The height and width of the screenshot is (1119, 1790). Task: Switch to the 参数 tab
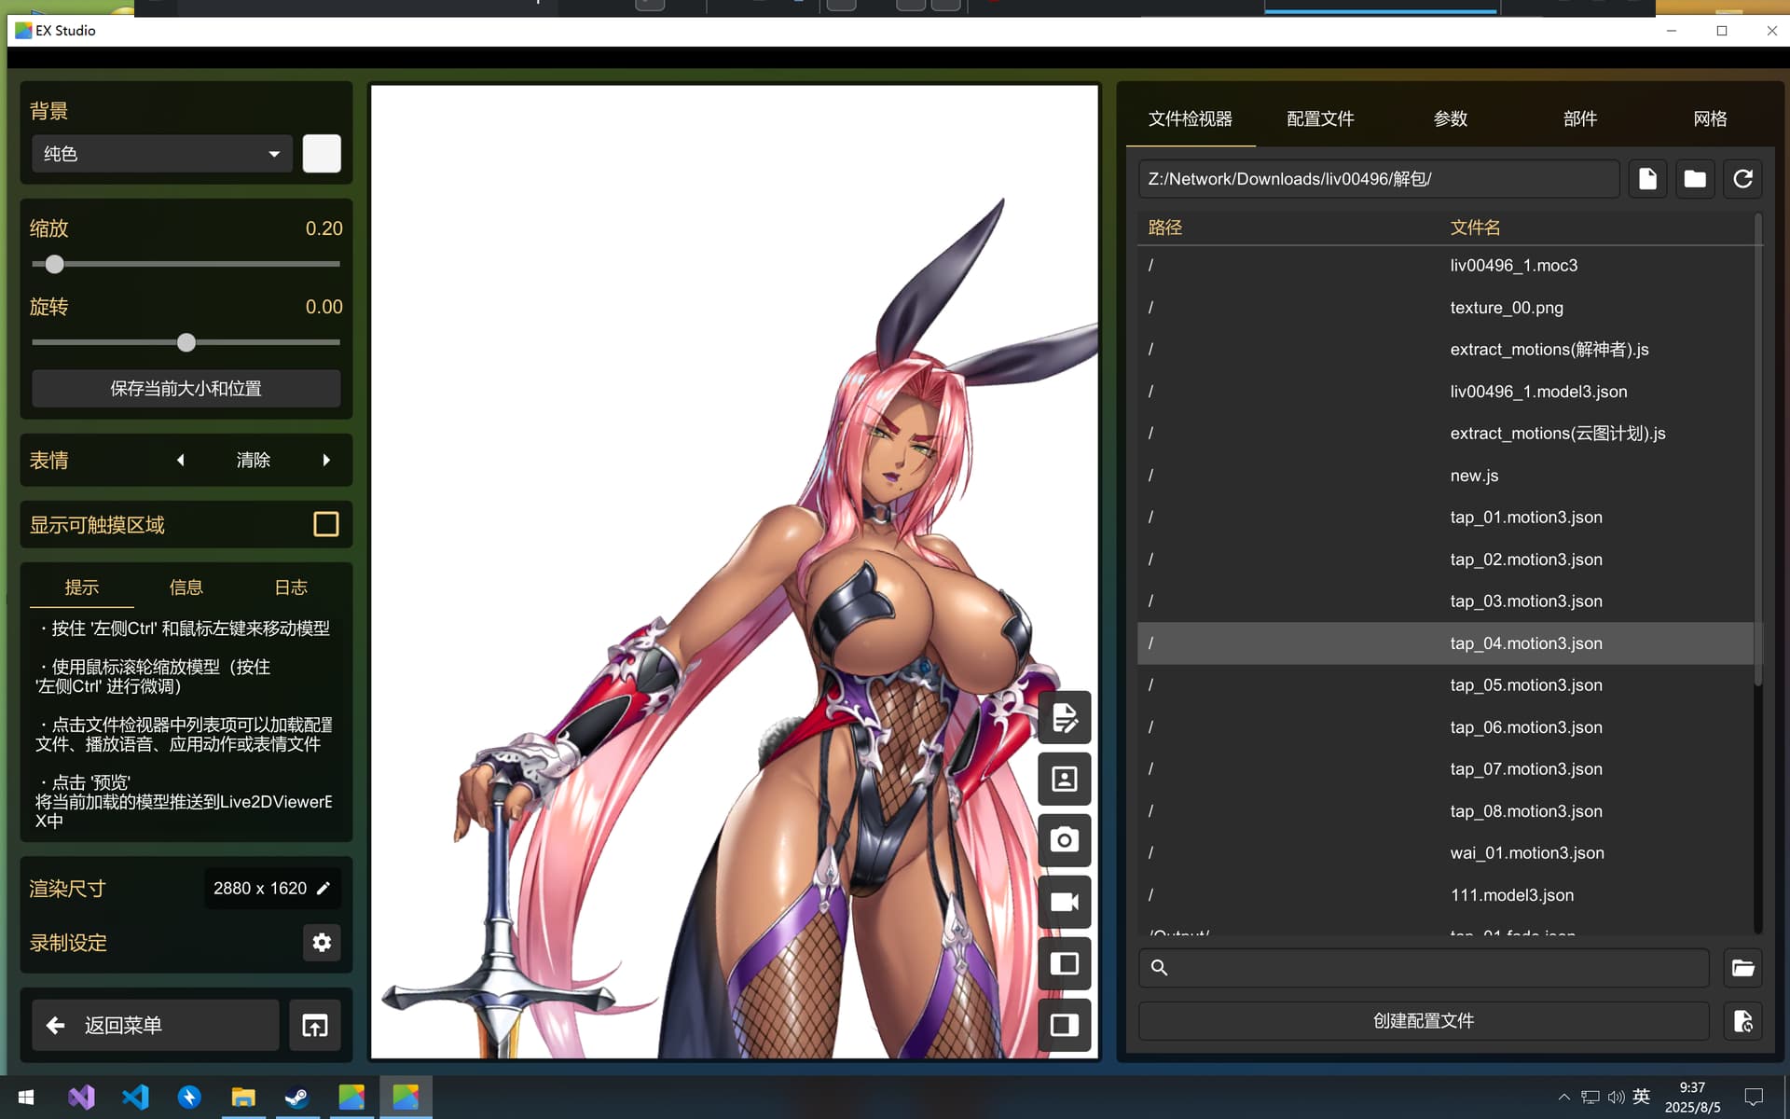pyautogui.click(x=1450, y=118)
